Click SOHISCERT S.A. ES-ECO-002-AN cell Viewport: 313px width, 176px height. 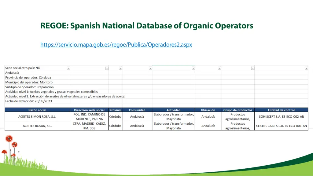(281, 116)
